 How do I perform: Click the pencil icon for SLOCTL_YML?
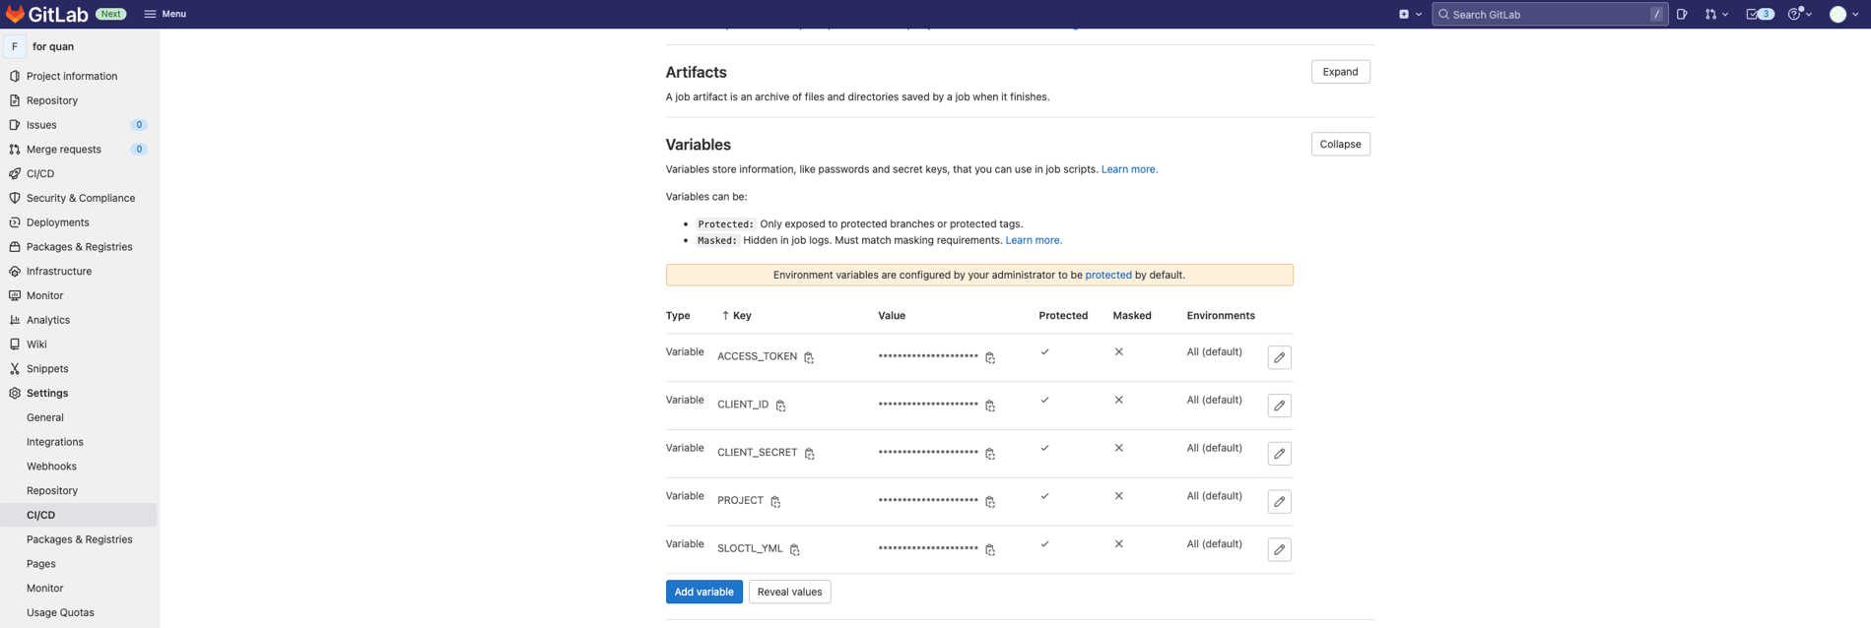click(x=1279, y=549)
